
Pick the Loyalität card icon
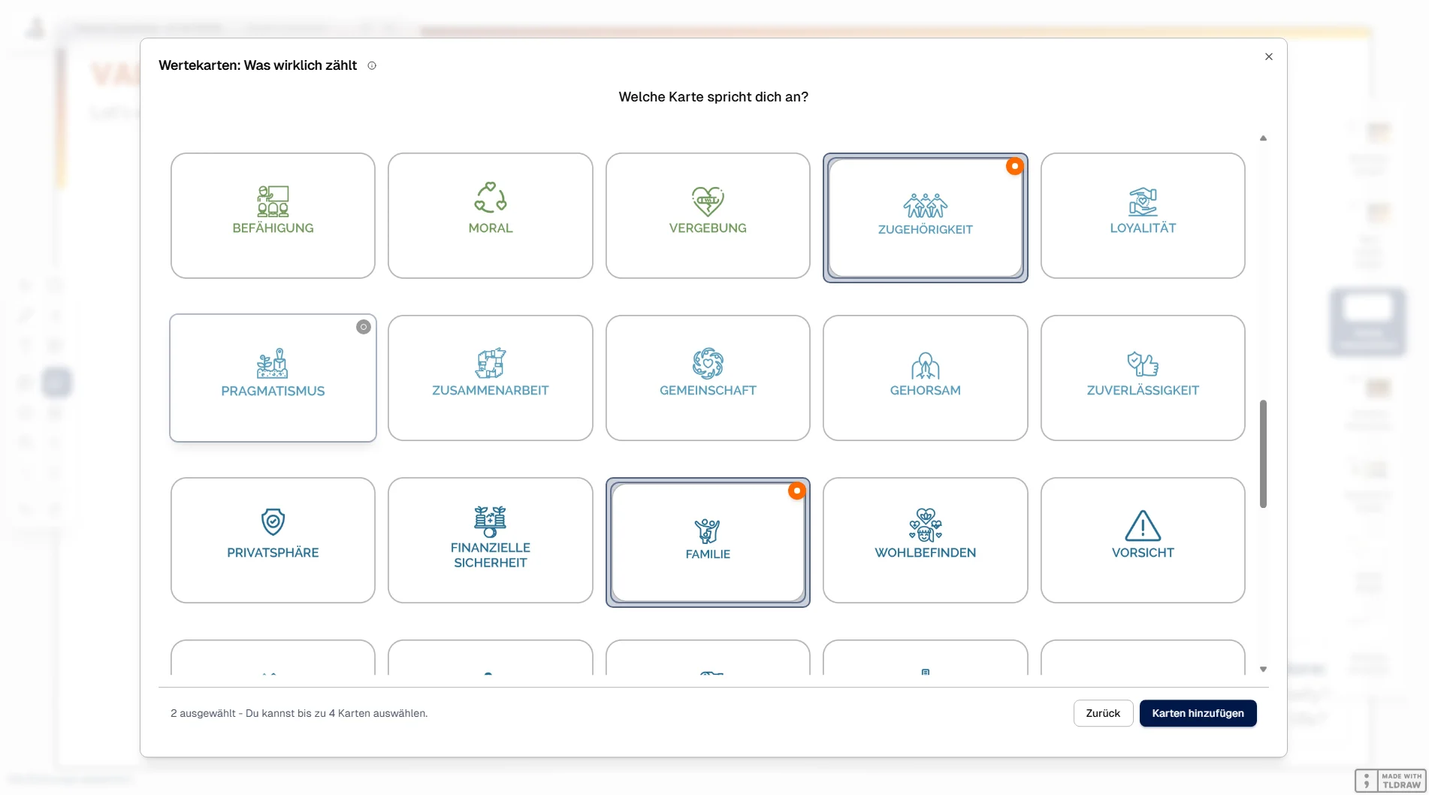(1143, 201)
